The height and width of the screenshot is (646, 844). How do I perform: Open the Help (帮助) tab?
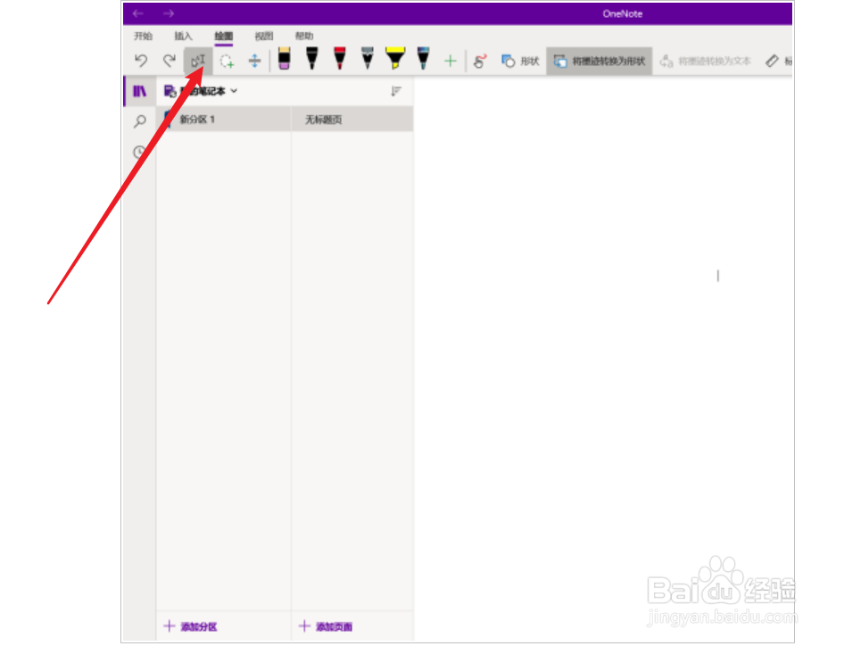(x=304, y=36)
